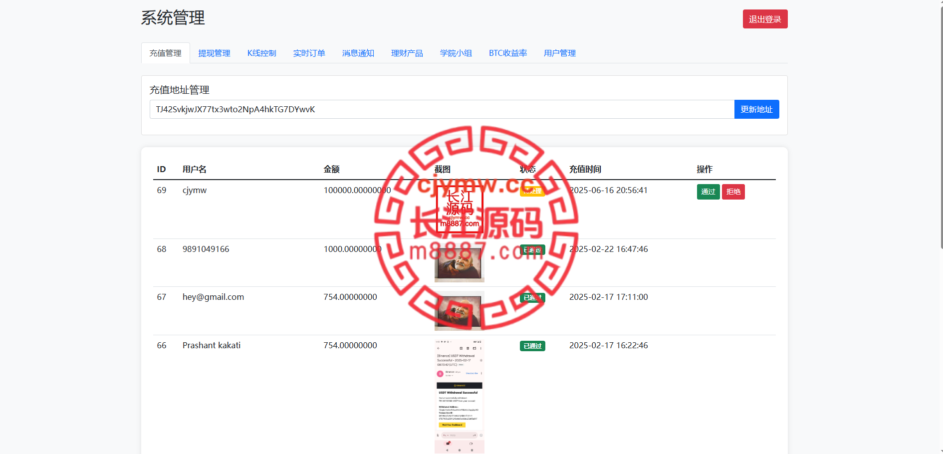Click the date 2025-02-17 17:11:00
The image size is (943, 454).
(609, 297)
